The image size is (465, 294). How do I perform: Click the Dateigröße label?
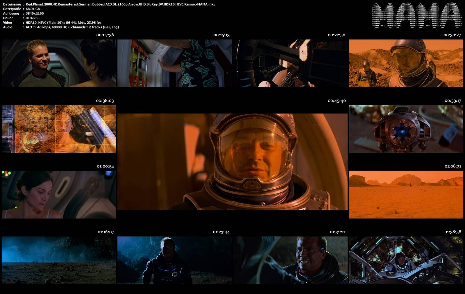point(12,9)
